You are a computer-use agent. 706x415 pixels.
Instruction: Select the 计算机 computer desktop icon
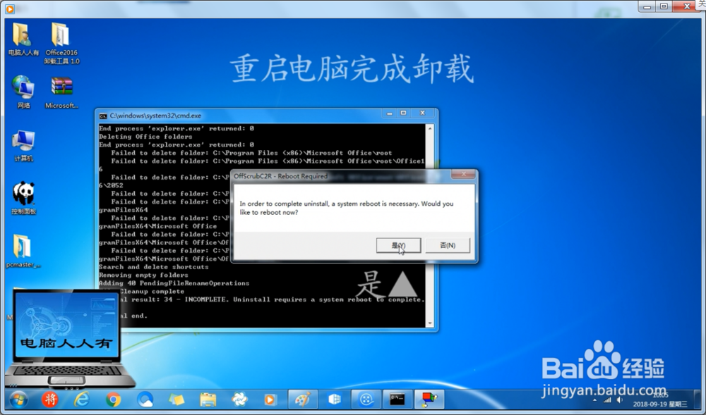pyautogui.click(x=23, y=146)
